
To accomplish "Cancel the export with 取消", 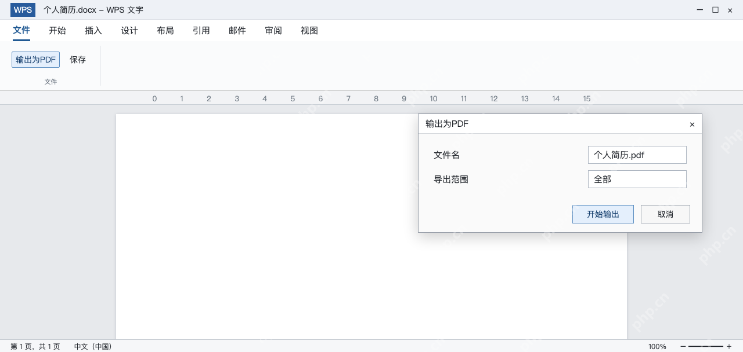I will click(665, 214).
